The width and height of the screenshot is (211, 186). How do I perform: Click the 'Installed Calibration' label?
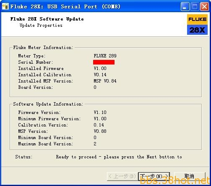(x=45, y=75)
